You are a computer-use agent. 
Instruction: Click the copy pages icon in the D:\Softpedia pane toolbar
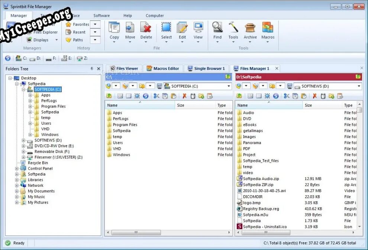point(295,96)
